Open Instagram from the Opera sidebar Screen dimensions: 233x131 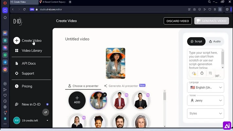tap(5, 69)
